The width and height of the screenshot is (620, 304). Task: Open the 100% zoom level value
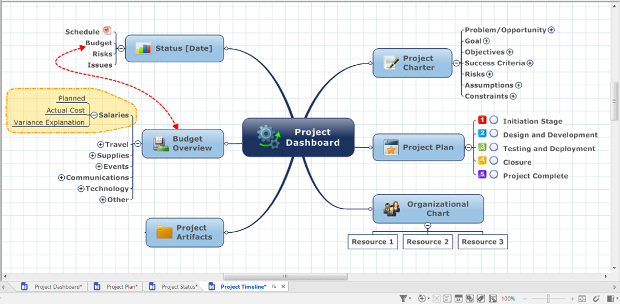[508, 299]
